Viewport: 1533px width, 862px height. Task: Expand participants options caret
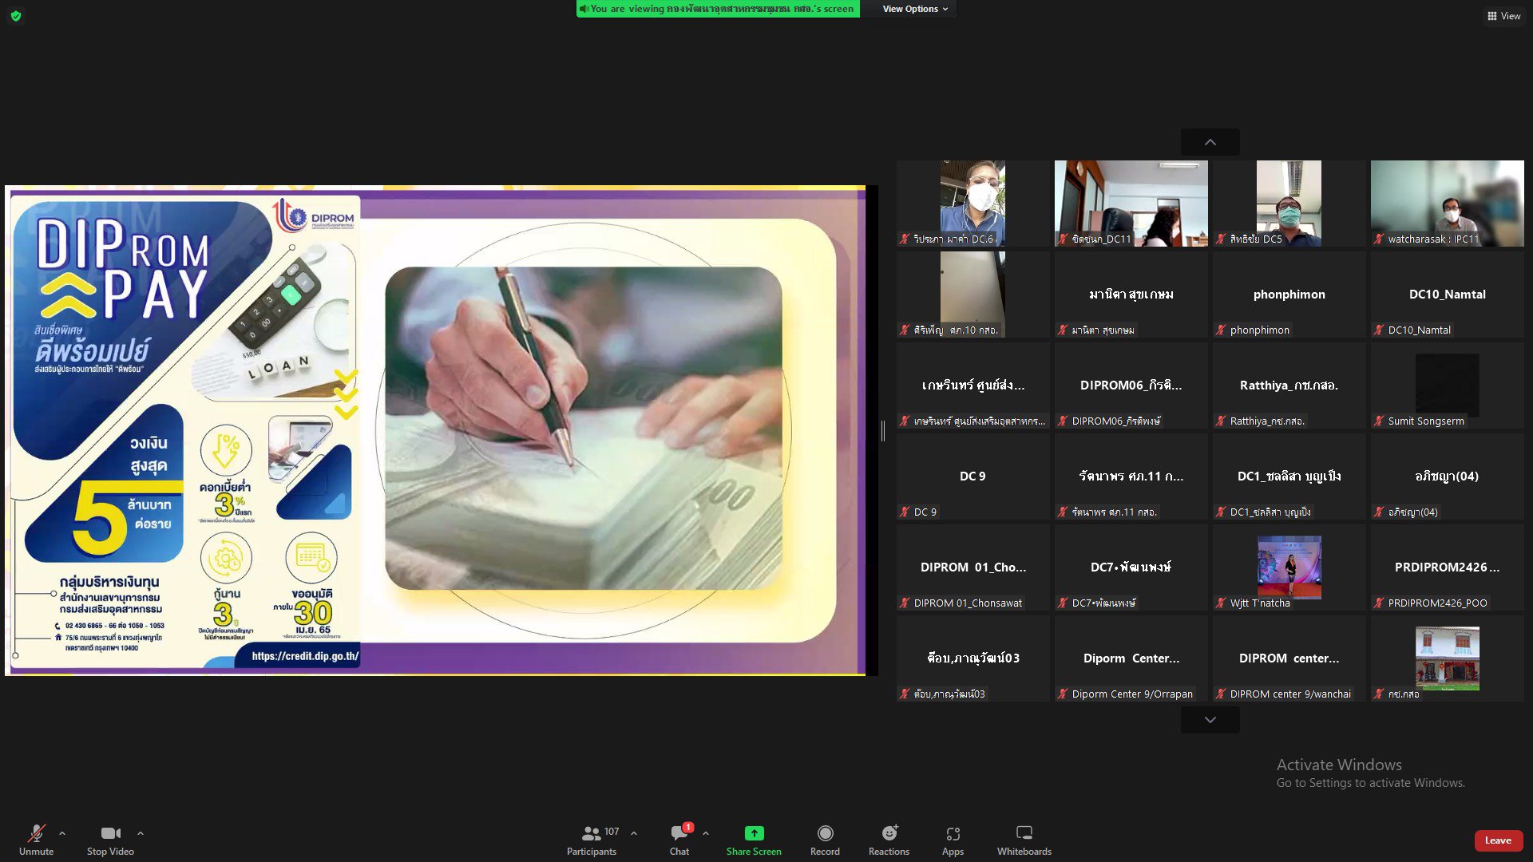click(634, 833)
